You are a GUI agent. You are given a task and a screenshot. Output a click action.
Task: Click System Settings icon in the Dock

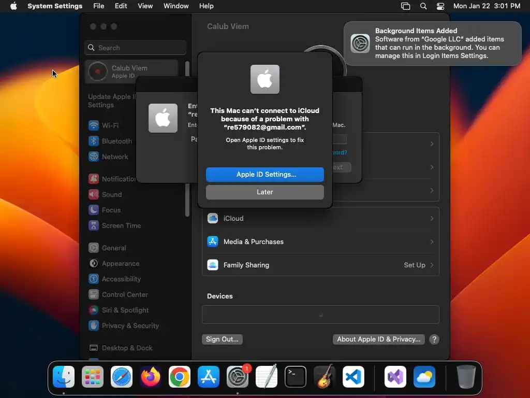237,377
